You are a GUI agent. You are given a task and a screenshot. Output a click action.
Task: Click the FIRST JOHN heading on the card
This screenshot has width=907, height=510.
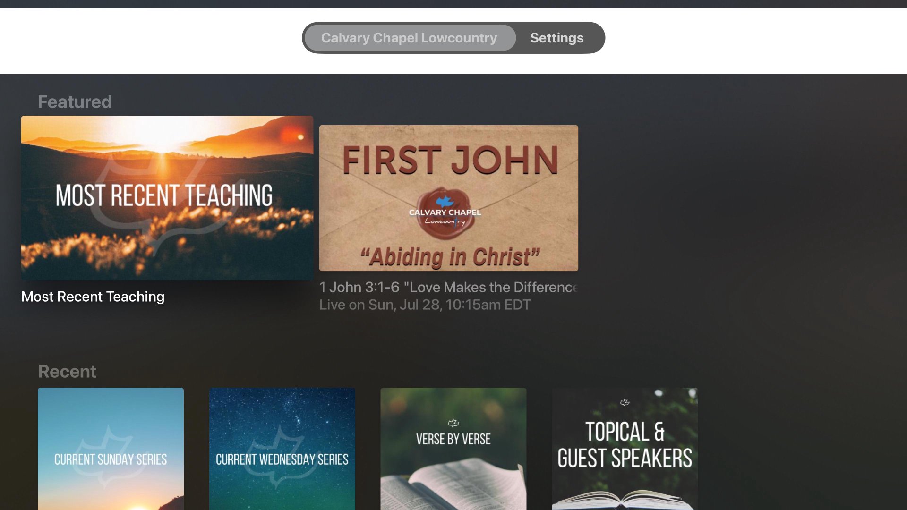(450, 160)
